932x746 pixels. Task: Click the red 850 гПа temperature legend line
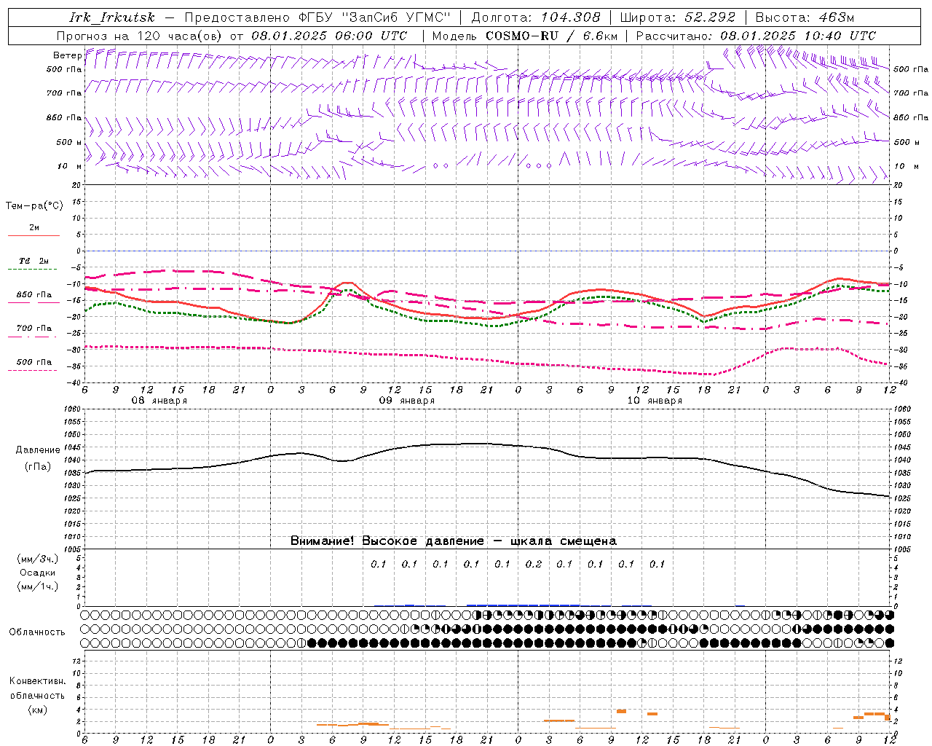[33, 302]
